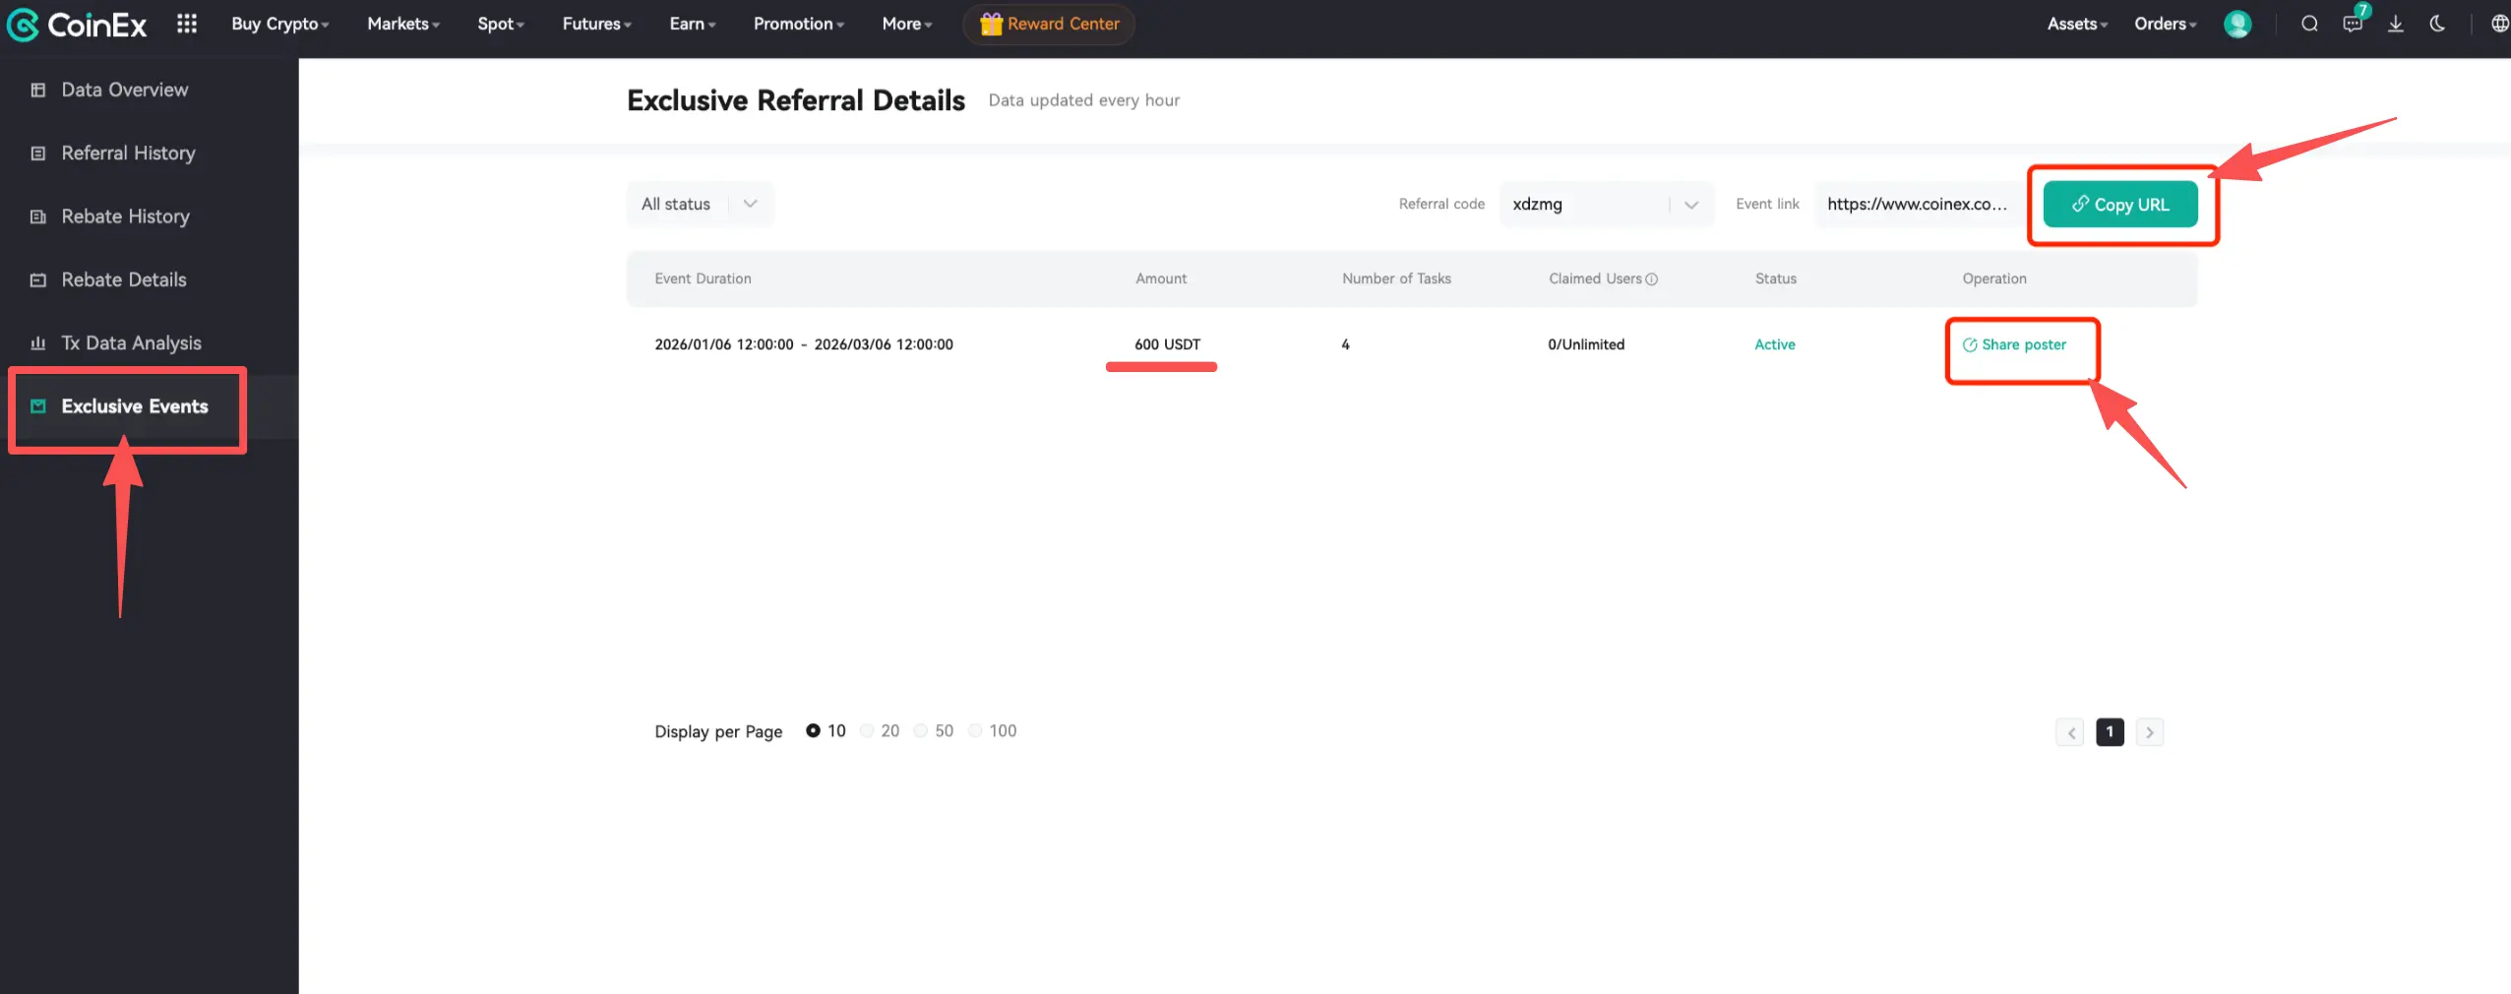Open language settings via the globe icon
This screenshot has height=994, width=2511.
point(2499,24)
